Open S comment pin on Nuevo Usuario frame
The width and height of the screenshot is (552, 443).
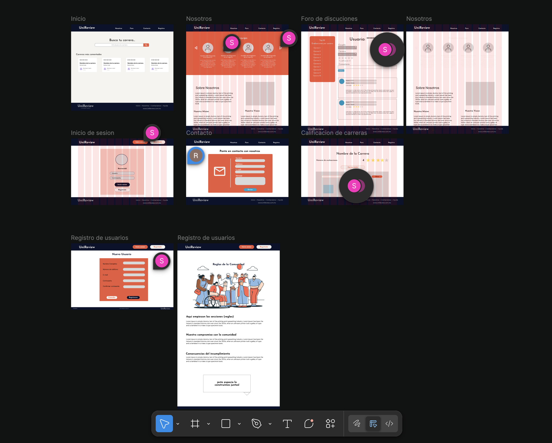(162, 261)
